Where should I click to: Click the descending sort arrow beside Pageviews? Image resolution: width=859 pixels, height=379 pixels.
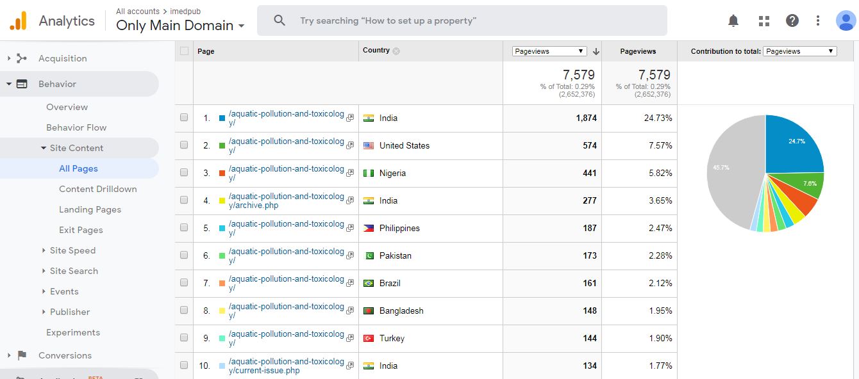pos(596,51)
